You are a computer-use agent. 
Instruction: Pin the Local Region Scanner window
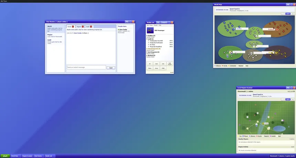288,87
